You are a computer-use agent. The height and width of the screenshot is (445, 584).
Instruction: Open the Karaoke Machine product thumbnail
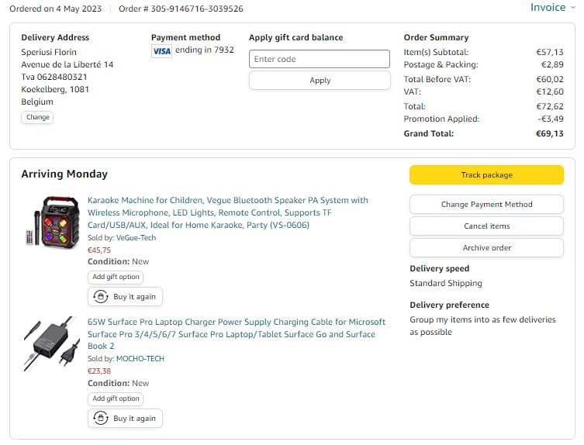coord(50,222)
